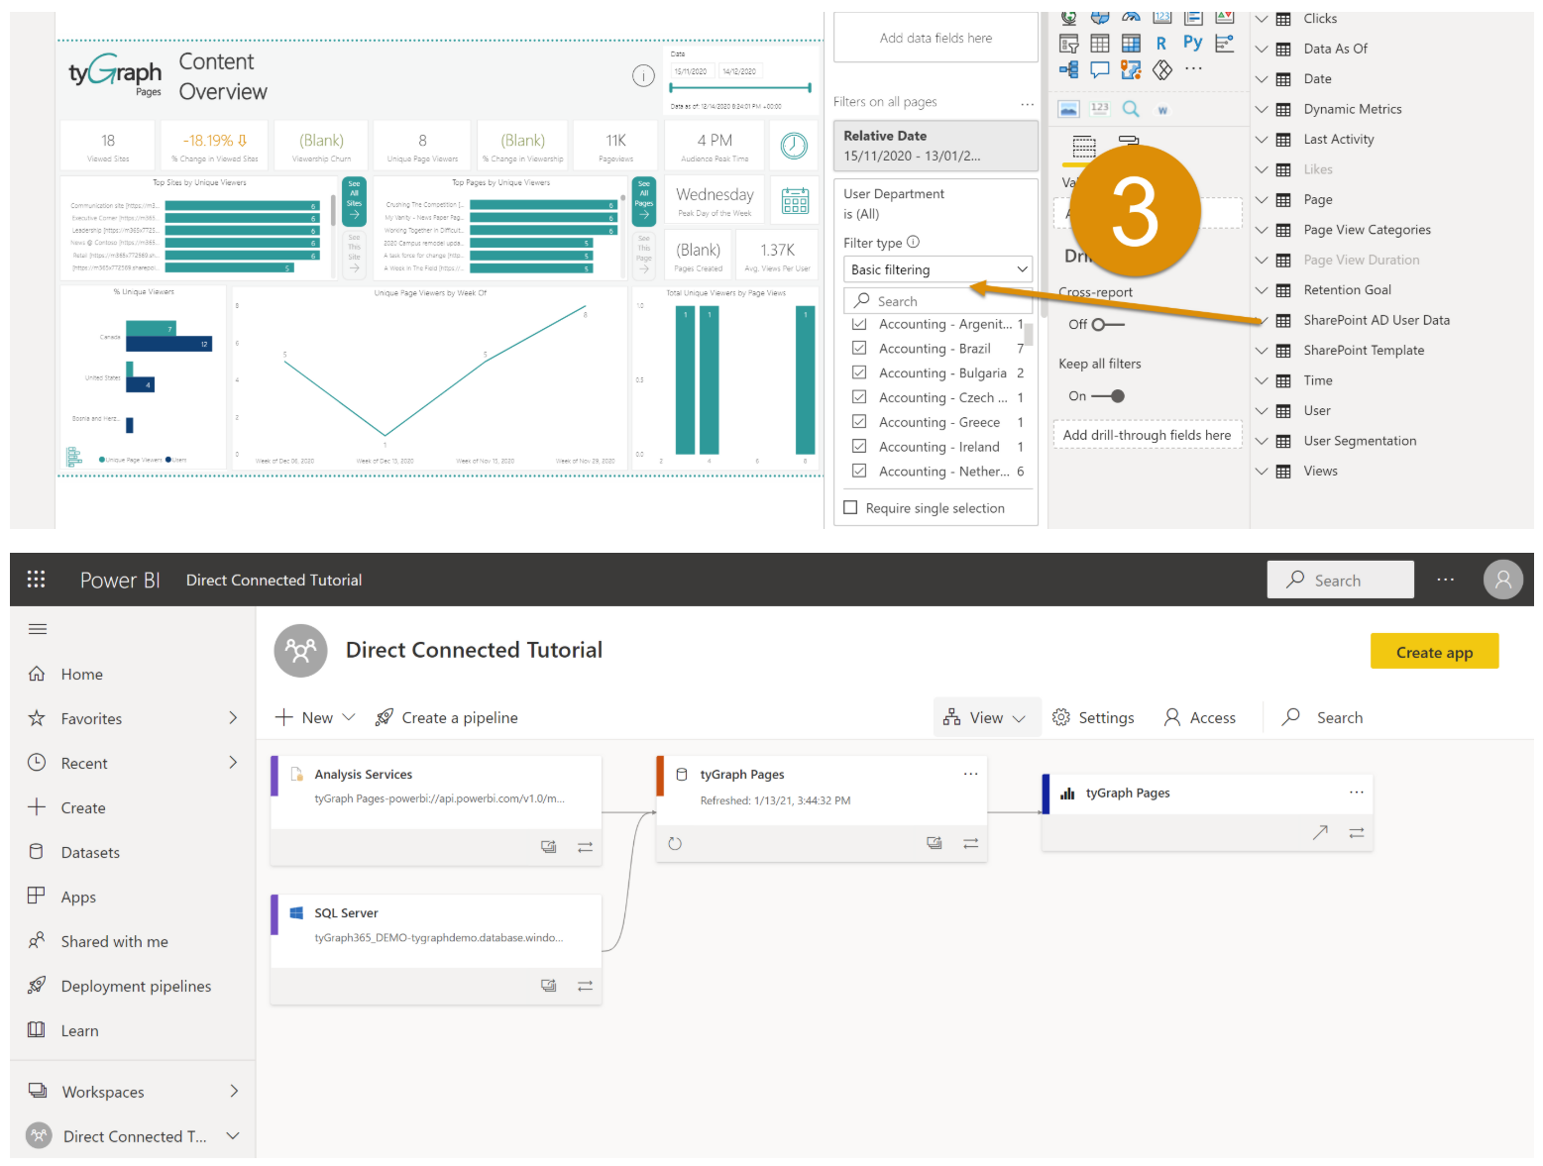The width and height of the screenshot is (1543, 1166).
Task: Turn on the Cross-report toggle
Action: coord(1108,325)
